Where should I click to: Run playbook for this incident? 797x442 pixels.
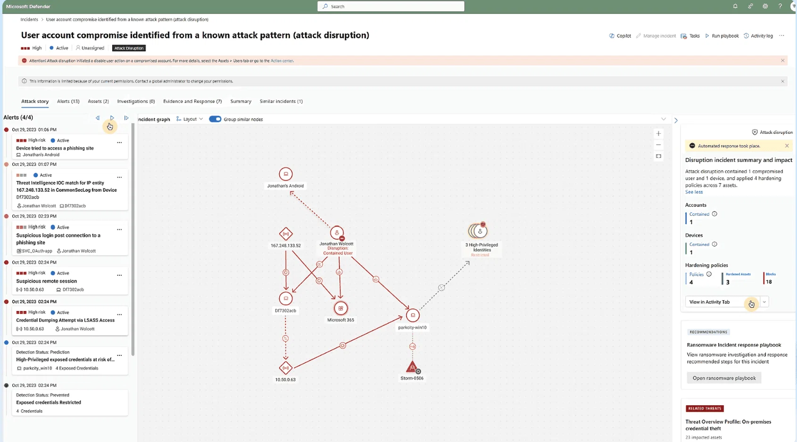722,36
